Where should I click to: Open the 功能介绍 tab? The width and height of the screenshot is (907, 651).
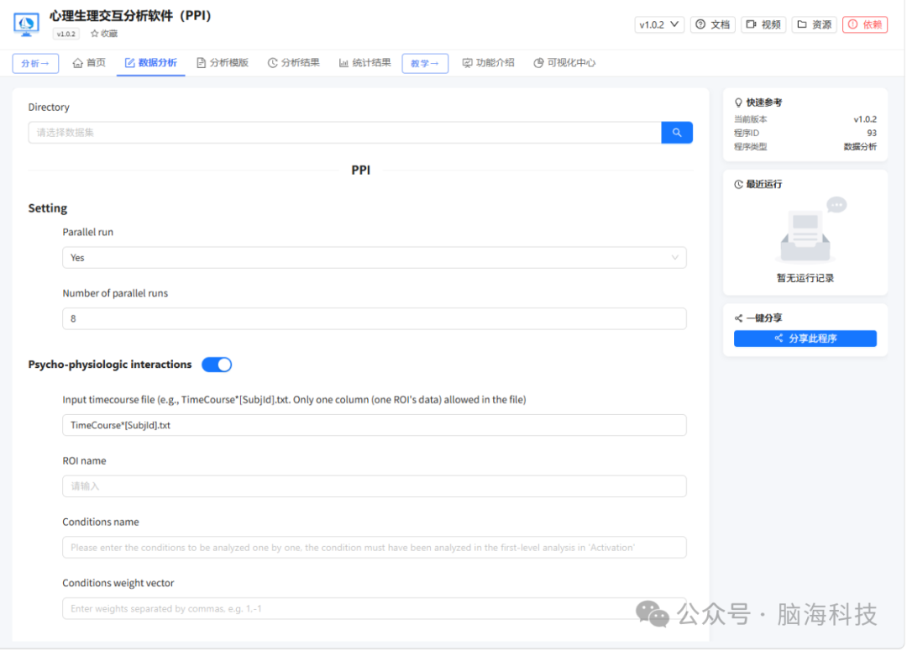click(489, 62)
